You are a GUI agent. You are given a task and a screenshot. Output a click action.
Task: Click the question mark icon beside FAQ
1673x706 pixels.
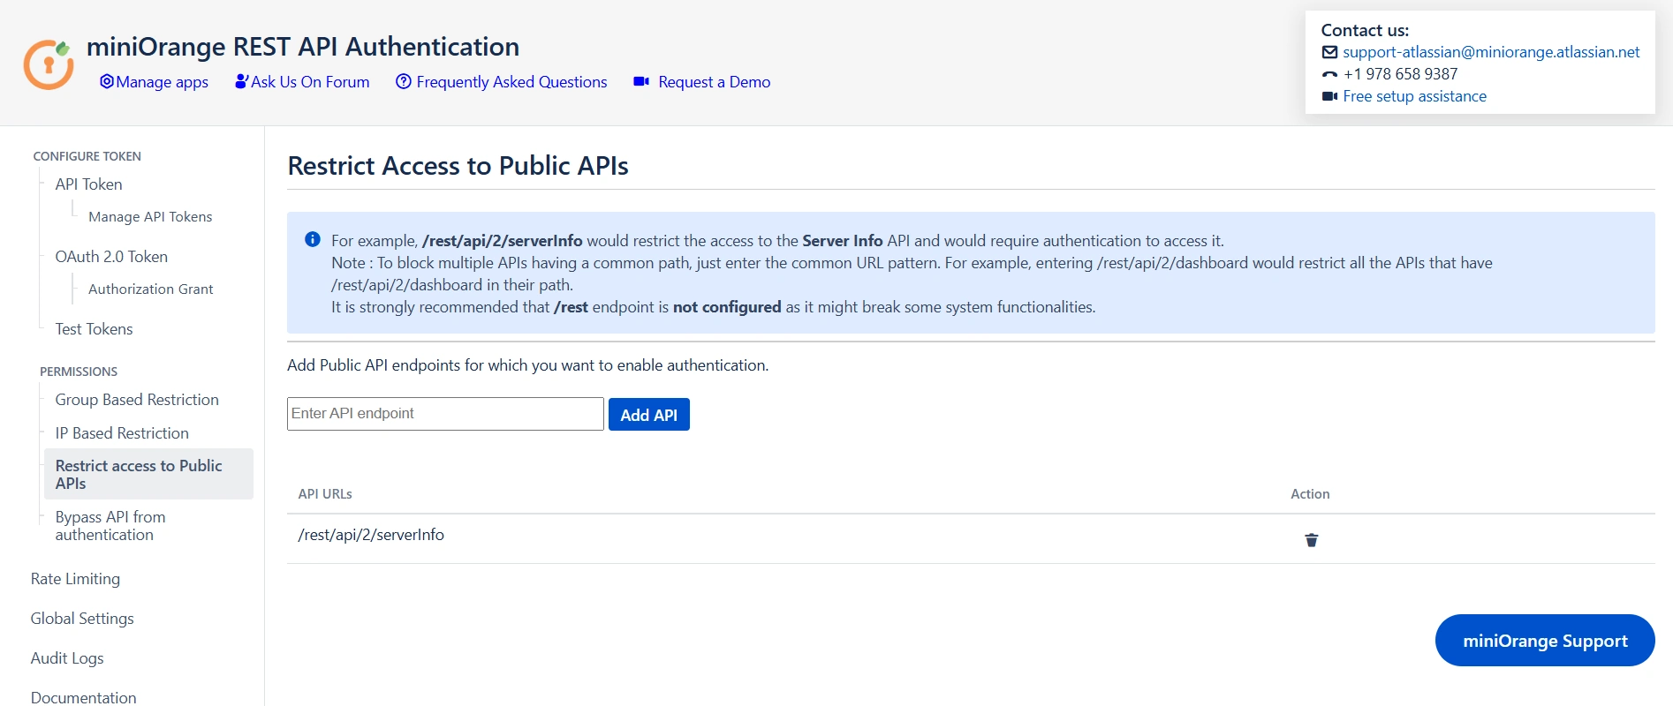coord(404,81)
